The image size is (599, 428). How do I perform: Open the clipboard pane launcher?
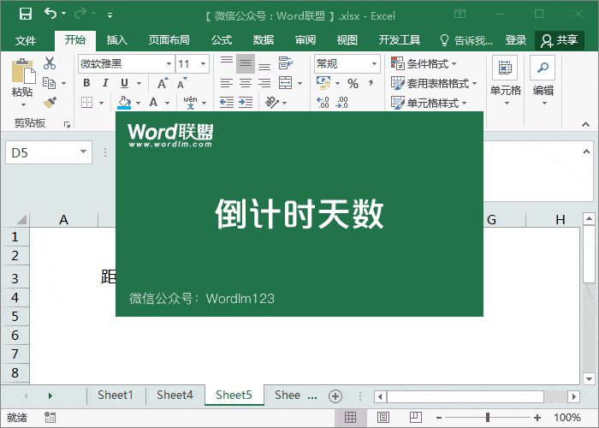[68, 124]
